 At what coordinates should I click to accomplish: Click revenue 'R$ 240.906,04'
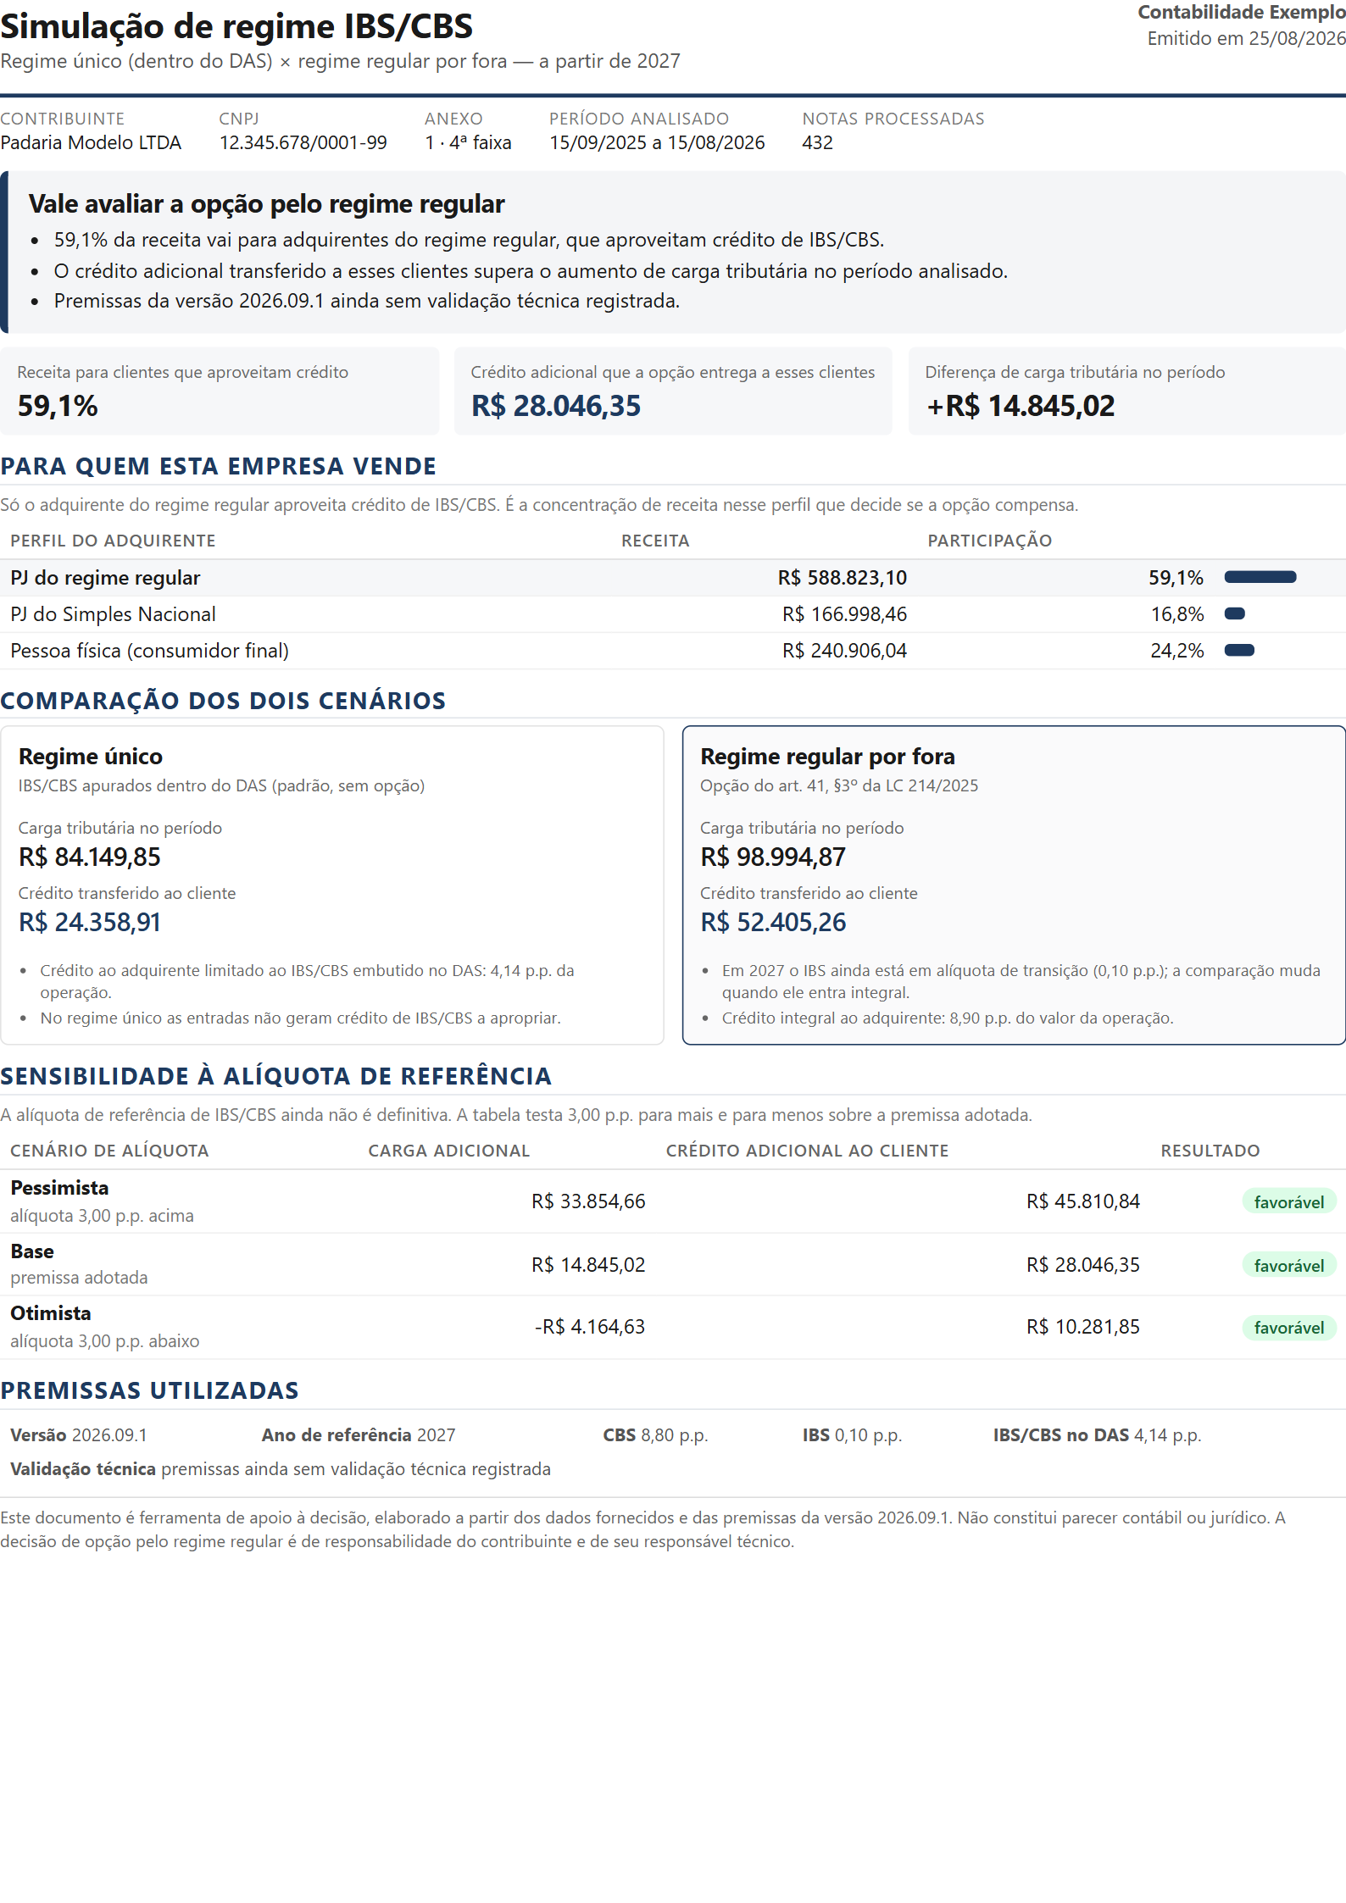(844, 651)
